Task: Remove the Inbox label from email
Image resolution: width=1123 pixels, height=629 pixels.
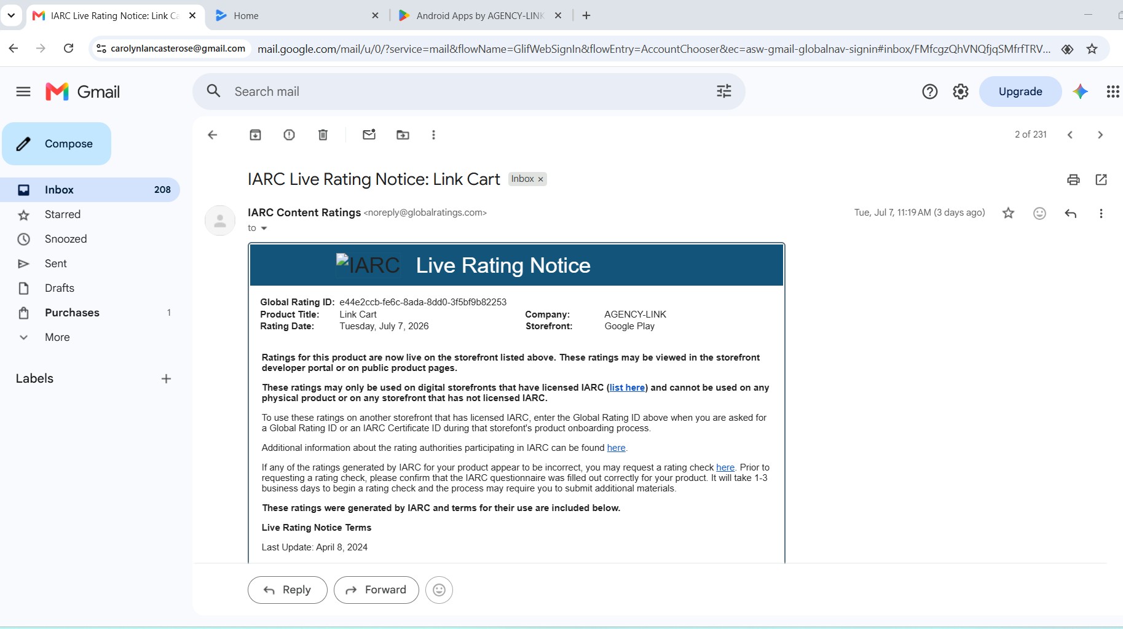Action: pyautogui.click(x=541, y=179)
